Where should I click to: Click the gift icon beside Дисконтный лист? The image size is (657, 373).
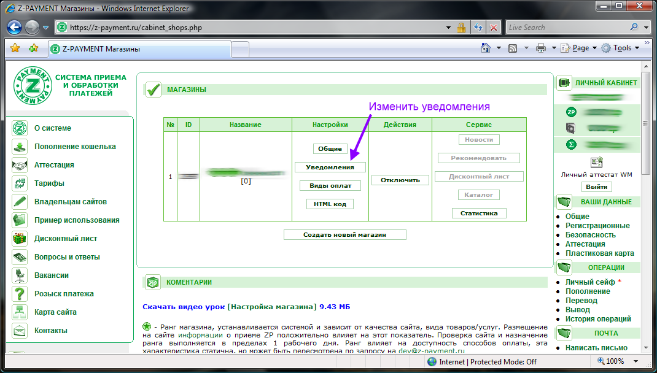[19, 239]
